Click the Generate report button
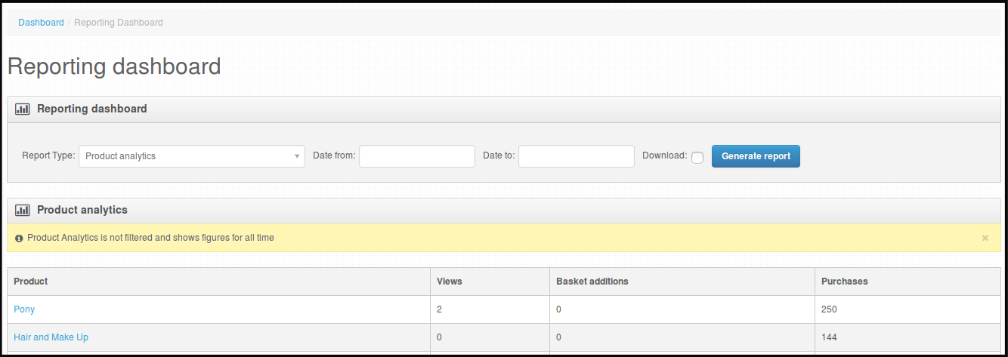The width and height of the screenshot is (1008, 357). pos(756,156)
